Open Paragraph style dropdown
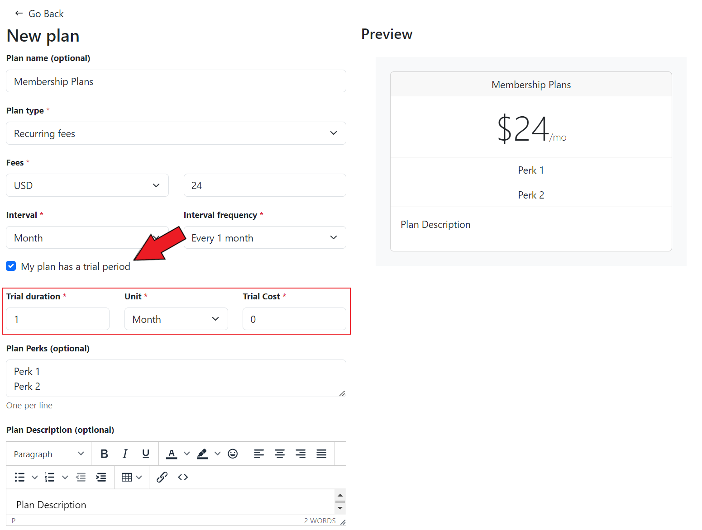 (49, 454)
